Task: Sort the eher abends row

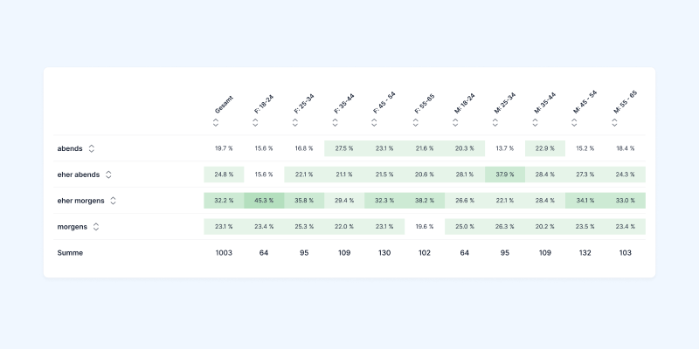Action: tap(108, 174)
